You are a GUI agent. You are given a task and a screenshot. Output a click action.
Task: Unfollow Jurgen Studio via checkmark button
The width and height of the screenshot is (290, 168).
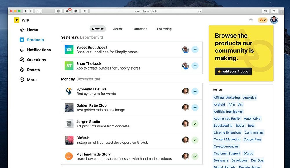pos(195,124)
